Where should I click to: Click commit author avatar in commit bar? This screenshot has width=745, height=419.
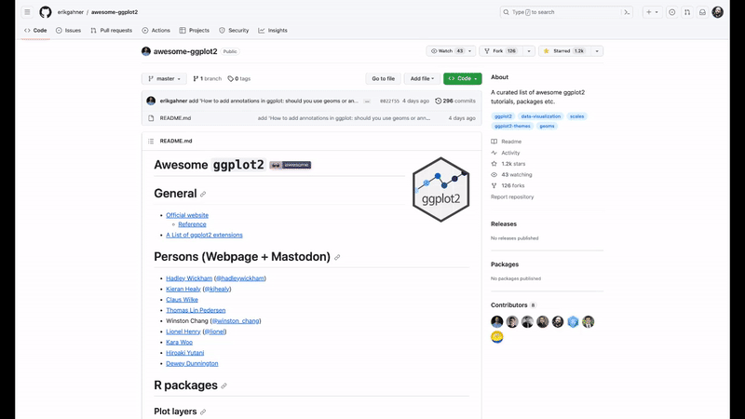click(x=151, y=101)
